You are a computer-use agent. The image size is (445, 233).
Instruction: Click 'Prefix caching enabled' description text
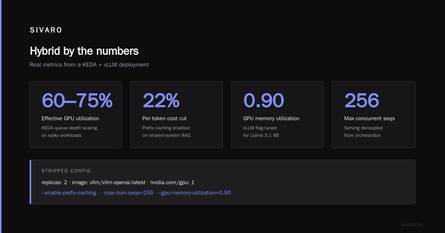pos(166,128)
